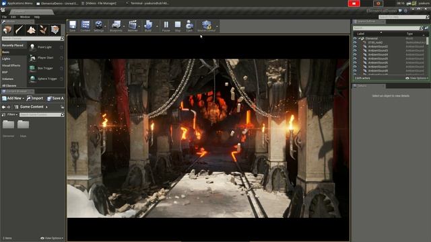The width and height of the screenshot is (431, 242).
Task: Toggle visibility of AmbientSound5
Action: point(355,58)
